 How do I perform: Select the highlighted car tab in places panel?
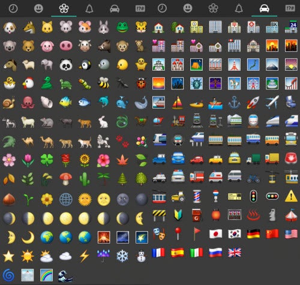point(265,8)
